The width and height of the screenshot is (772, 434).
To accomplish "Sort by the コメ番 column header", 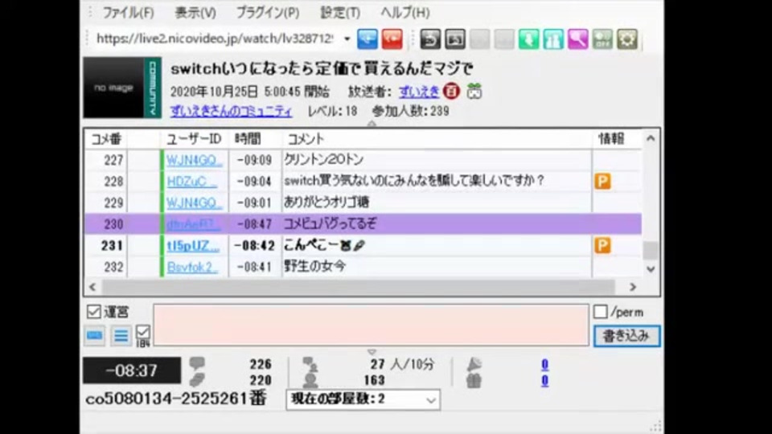I will (107, 139).
